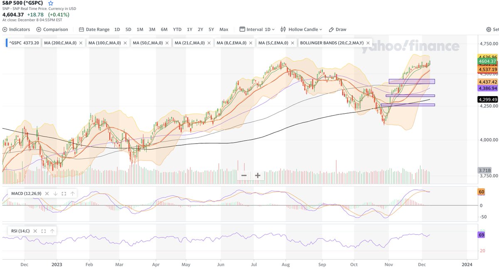Image resolution: width=499 pixels, height=269 pixels.
Task: Select the YTD range
Action: click(177, 30)
